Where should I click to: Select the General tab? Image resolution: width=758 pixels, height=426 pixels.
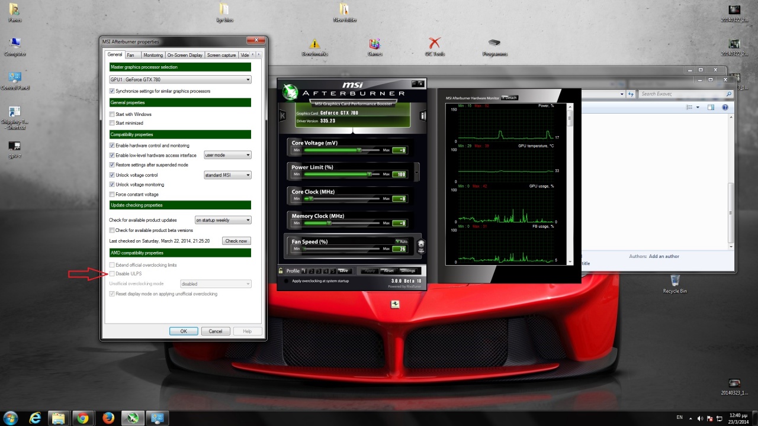pyautogui.click(x=115, y=54)
